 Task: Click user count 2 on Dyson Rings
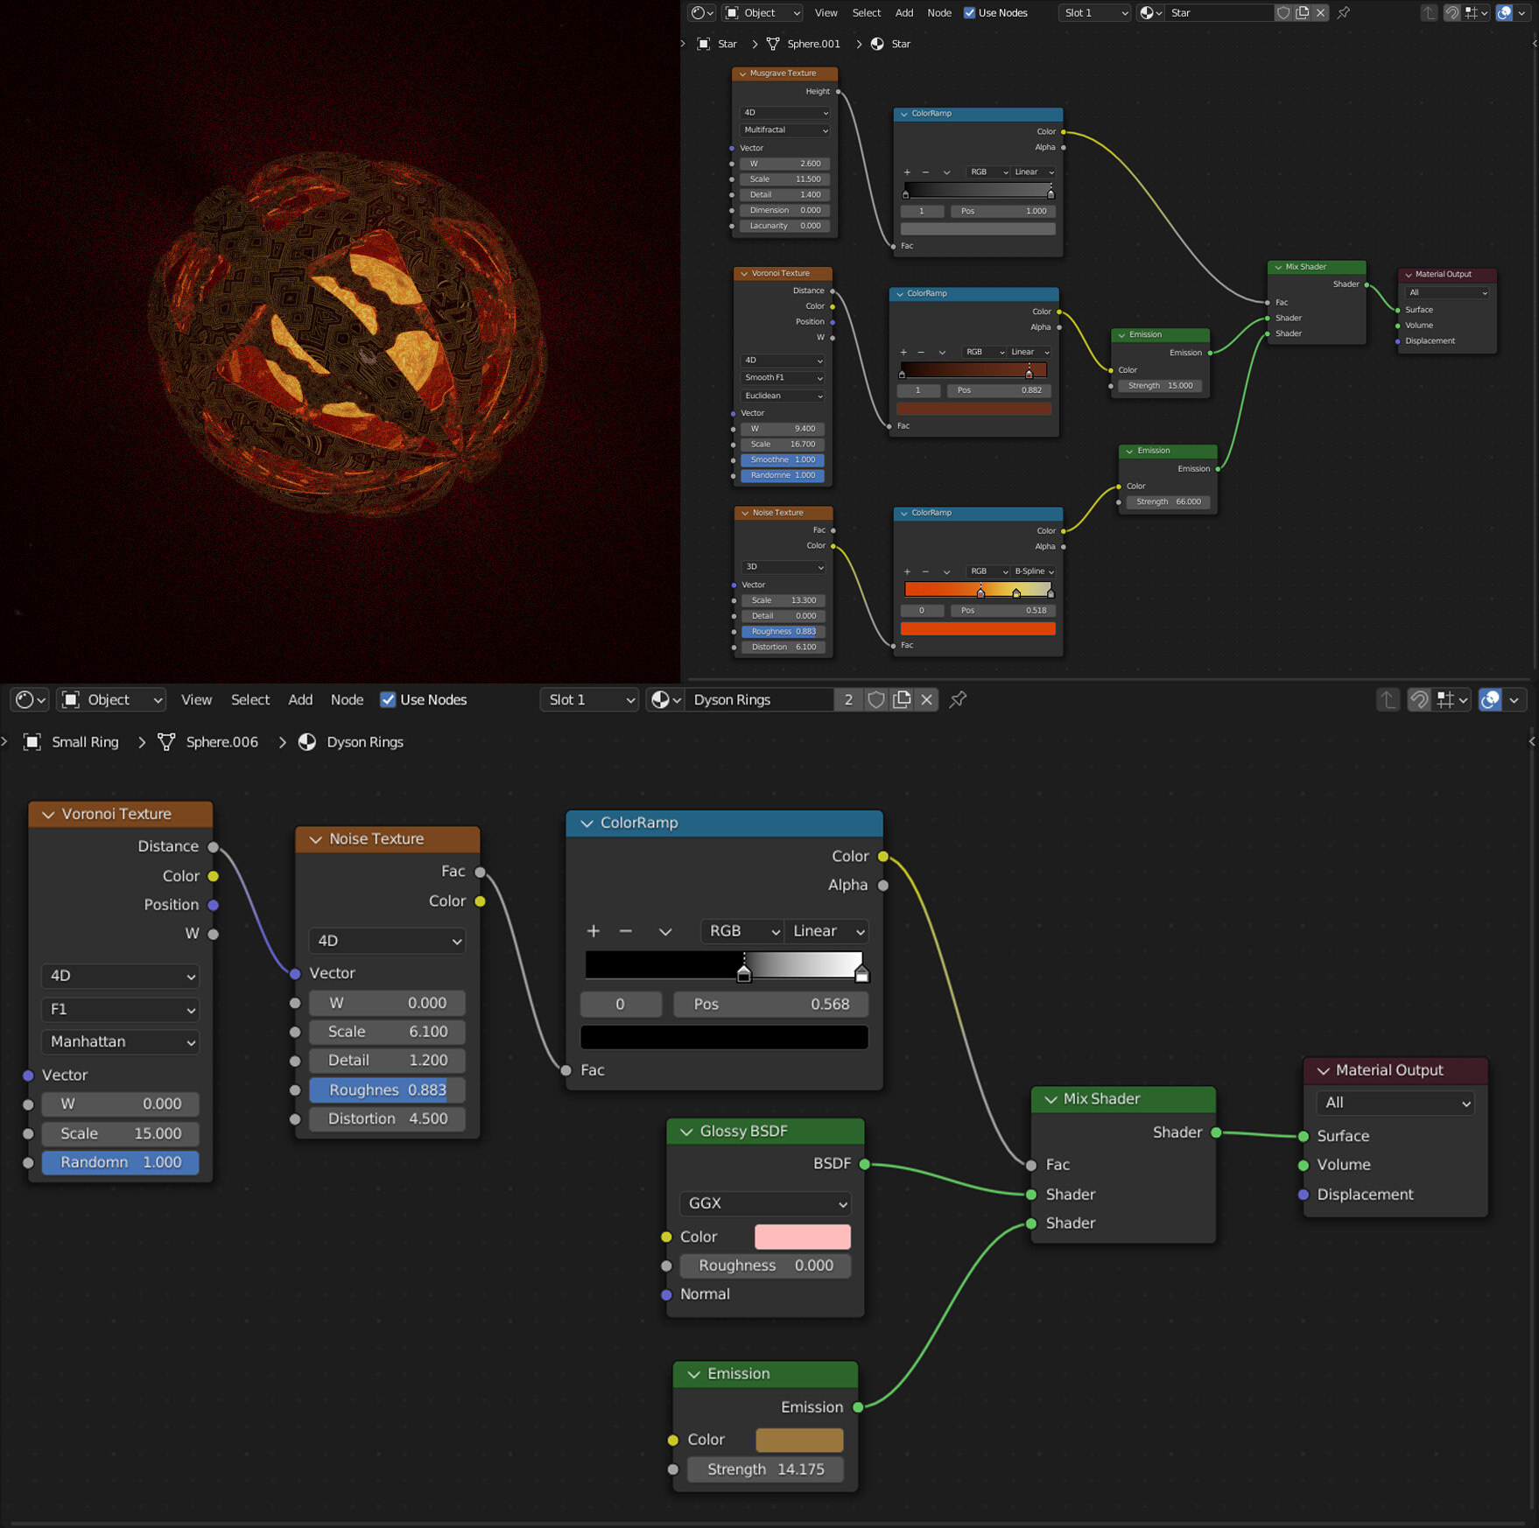click(x=848, y=699)
